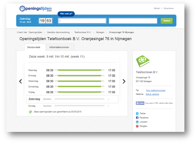This screenshot has height=146, width=195.
Task: Click the green Telefoonboek book logo
Action: 143,61
